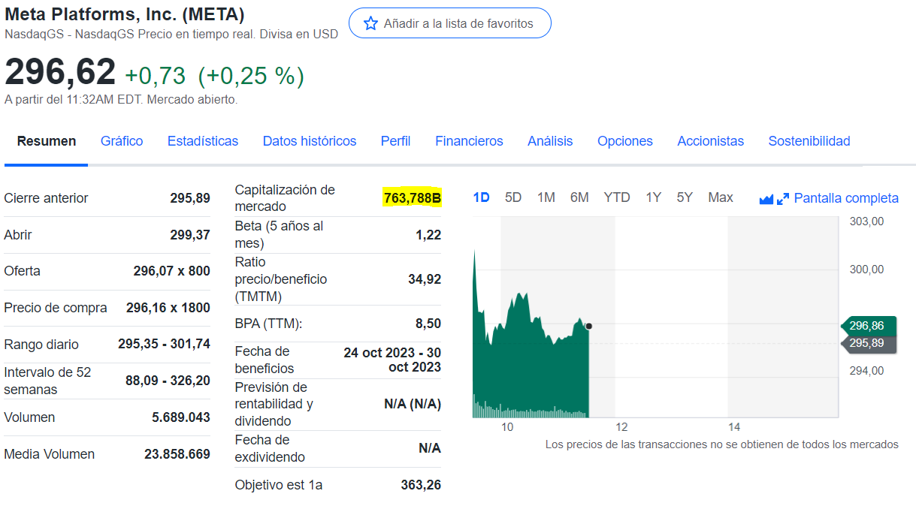The height and width of the screenshot is (515, 916).
Task: Click the current price dot on chart
Action: (x=588, y=326)
